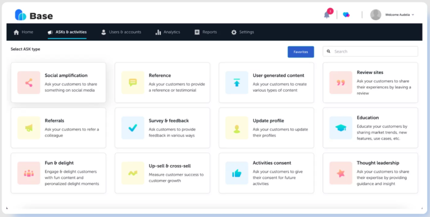Click the Activities consent thumbs-up icon
This screenshot has height=217, width=430.
coord(237,173)
